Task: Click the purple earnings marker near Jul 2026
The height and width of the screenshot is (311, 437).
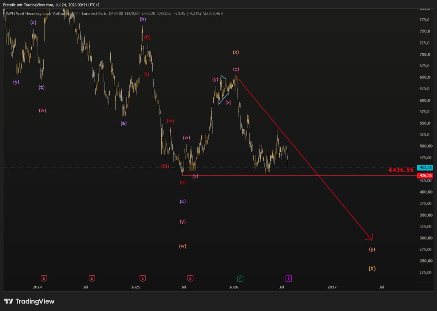Action: click(x=289, y=279)
